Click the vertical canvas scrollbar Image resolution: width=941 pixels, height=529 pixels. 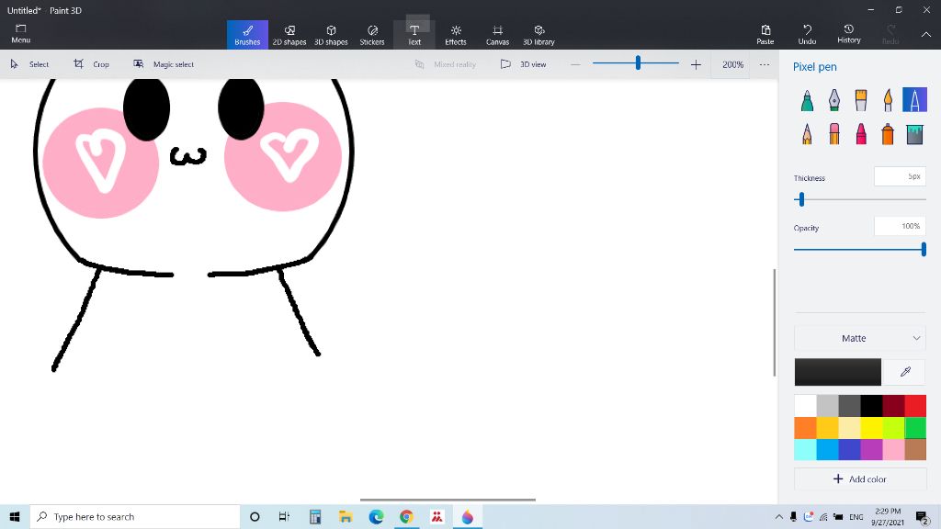click(x=774, y=322)
